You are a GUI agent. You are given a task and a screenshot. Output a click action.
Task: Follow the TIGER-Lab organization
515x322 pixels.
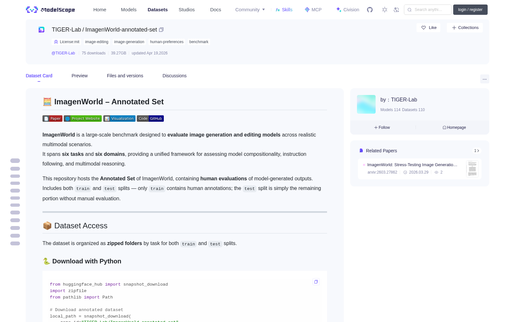(x=382, y=128)
